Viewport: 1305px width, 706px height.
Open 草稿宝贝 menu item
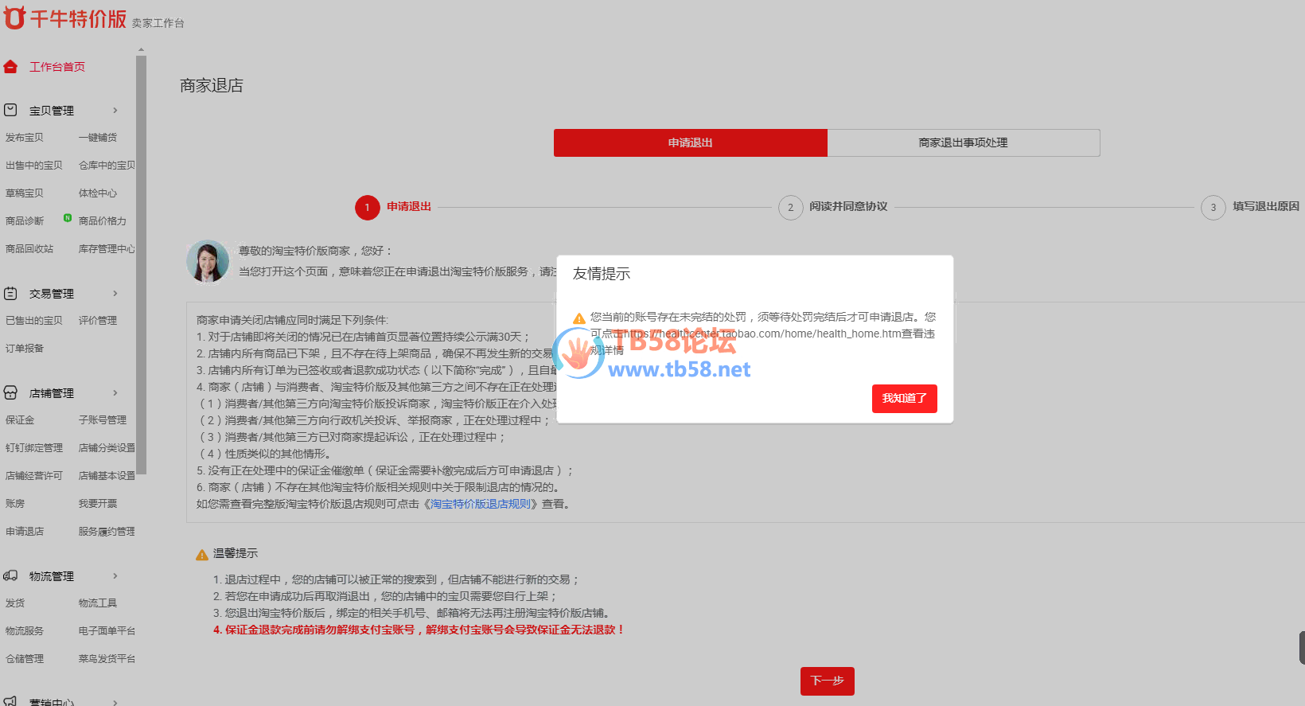pos(25,193)
